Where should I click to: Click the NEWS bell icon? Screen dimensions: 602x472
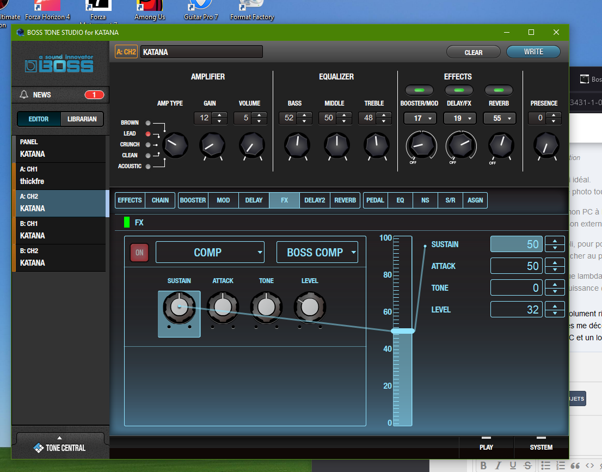click(24, 95)
